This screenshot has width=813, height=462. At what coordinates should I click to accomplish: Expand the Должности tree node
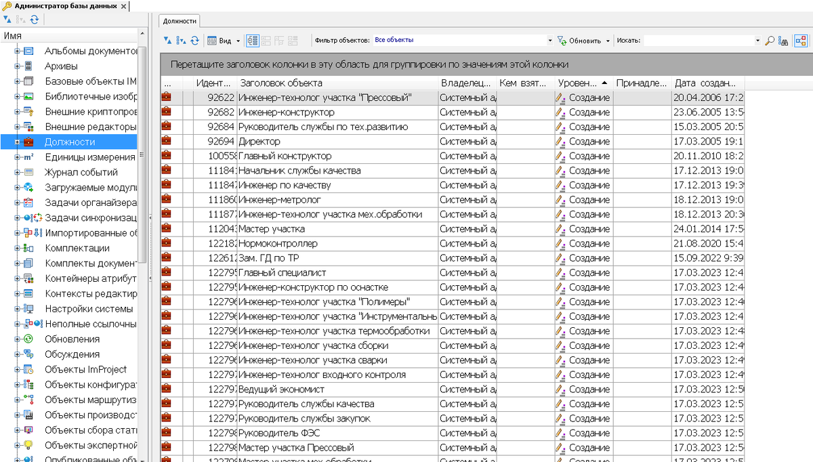pos(17,142)
